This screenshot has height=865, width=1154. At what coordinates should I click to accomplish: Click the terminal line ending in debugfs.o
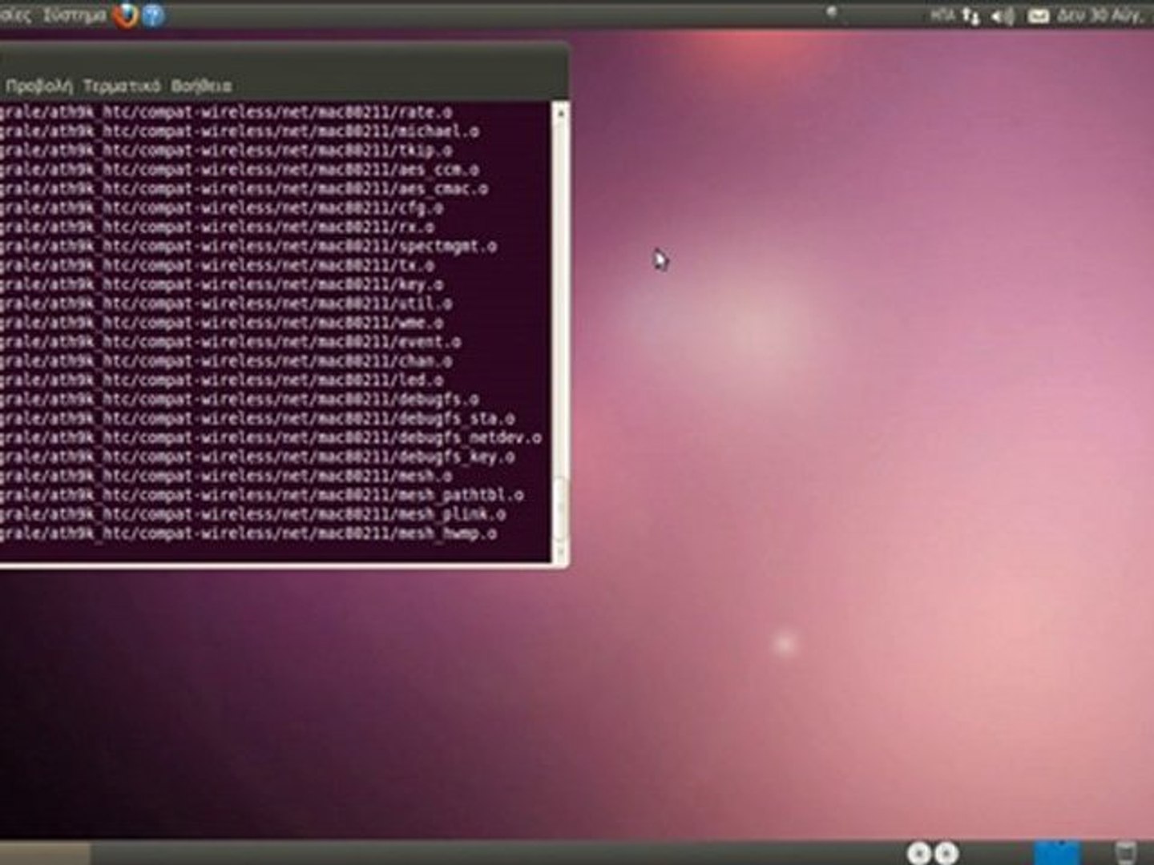tap(240, 400)
